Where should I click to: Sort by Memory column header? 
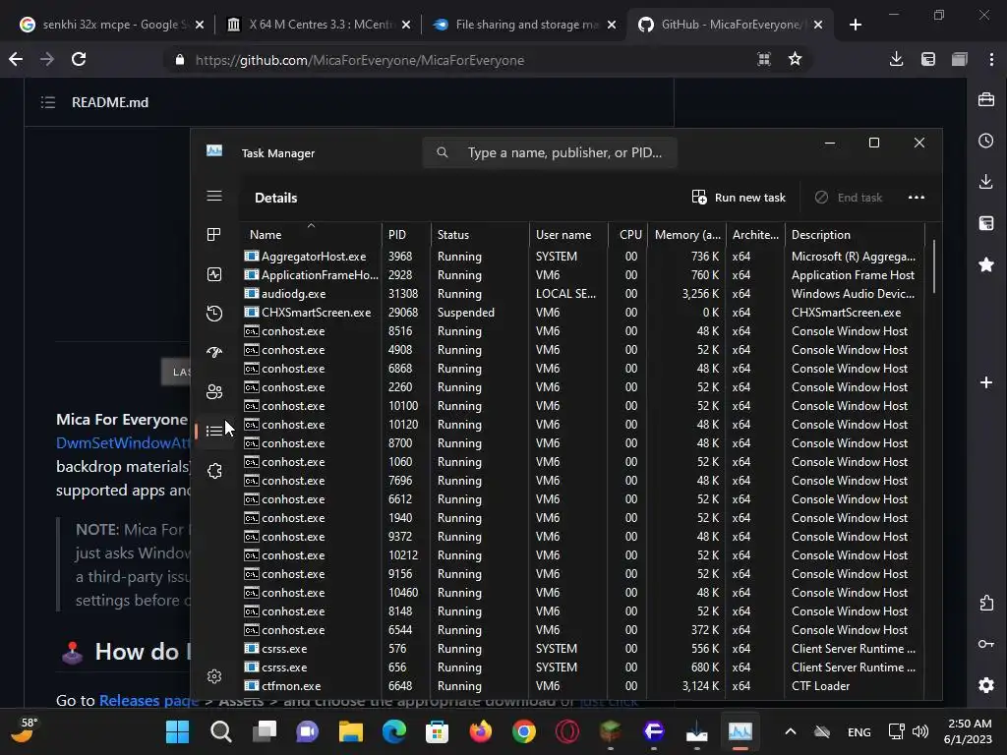[687, 234]
